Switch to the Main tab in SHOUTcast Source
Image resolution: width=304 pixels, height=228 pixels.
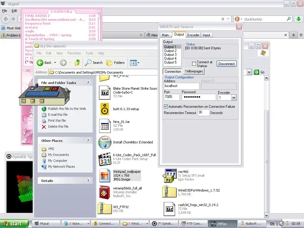(x=165, y=35)
